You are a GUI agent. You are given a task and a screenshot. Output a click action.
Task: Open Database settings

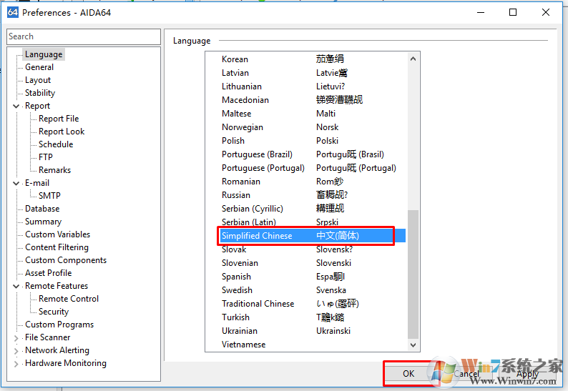tap(42, 209)
